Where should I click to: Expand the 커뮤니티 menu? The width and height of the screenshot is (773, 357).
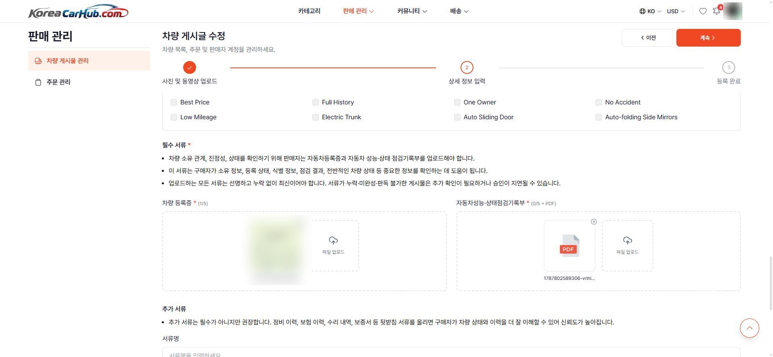click(x=412, y=11)
